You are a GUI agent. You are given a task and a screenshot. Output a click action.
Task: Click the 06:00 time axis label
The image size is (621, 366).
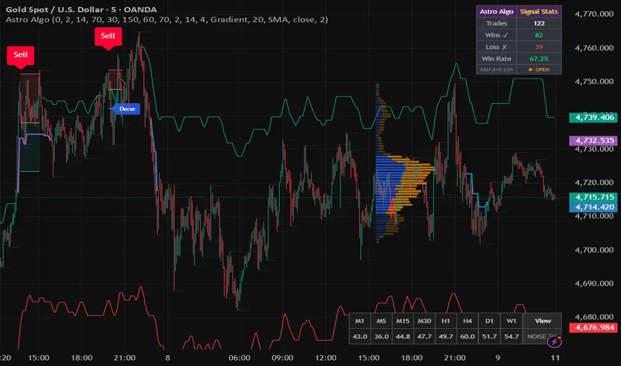pyautogui.click(x=239, y=358)
